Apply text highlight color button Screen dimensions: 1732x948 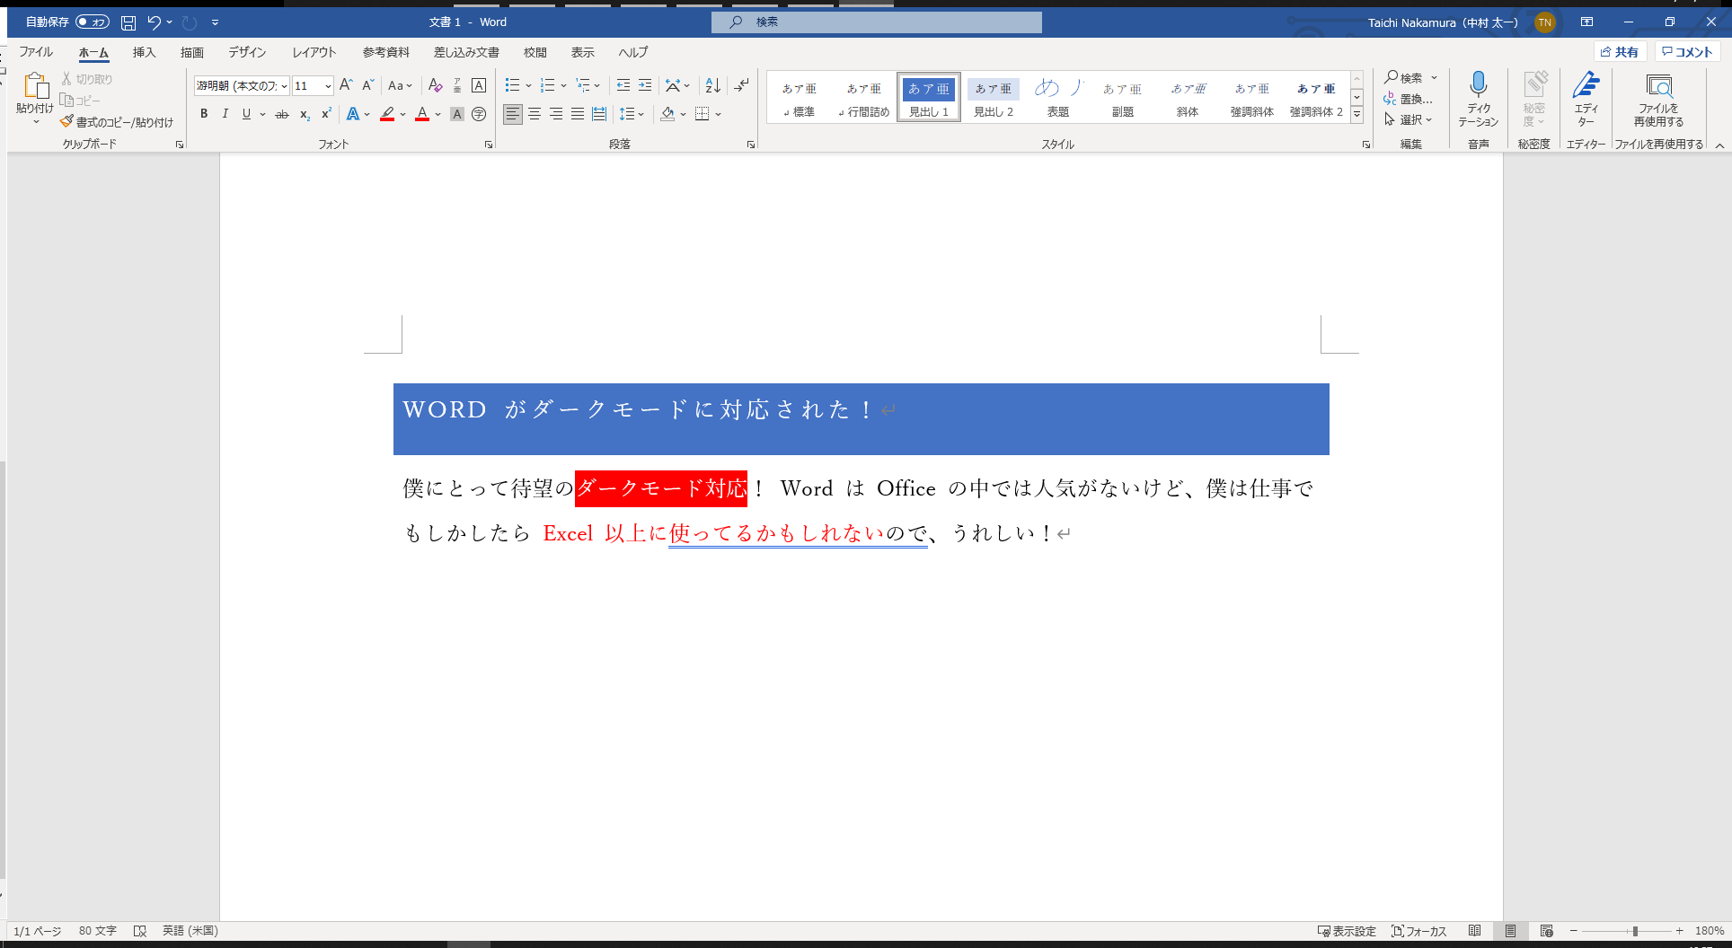coord(387,114)
